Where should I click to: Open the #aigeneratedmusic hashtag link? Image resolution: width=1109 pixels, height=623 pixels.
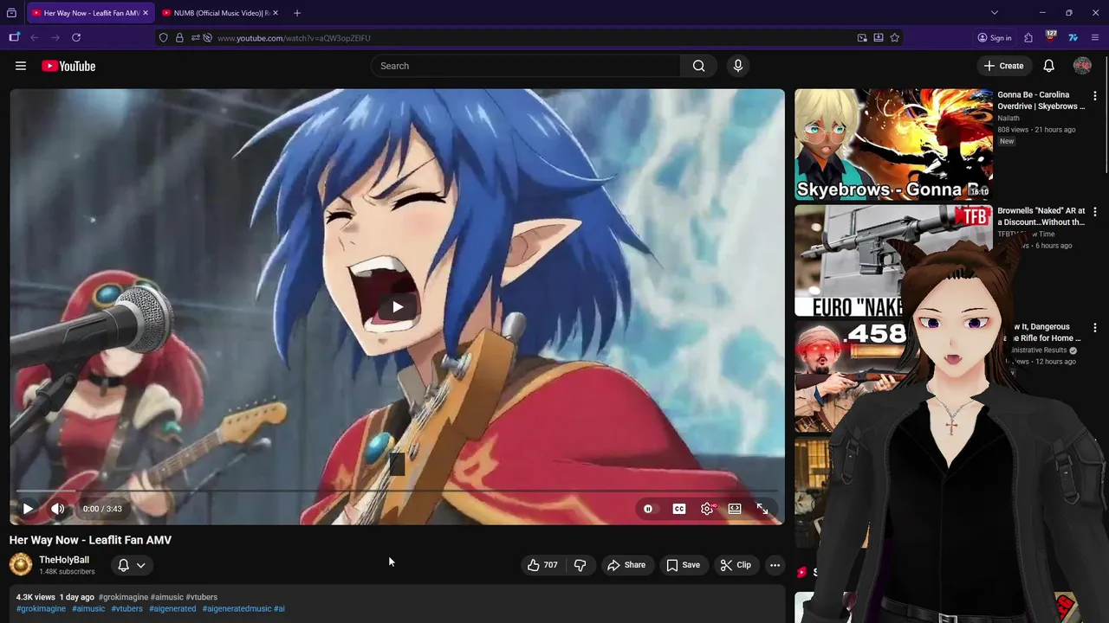[x=237, y=609]
